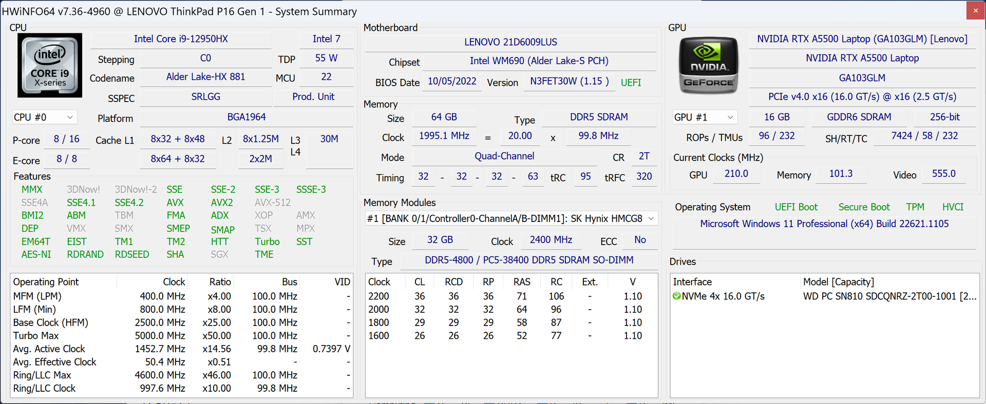Click the UEFI Boot status label
Image resolution: width=986 pixels, height=404 pixels.
[x=795, y=207]
